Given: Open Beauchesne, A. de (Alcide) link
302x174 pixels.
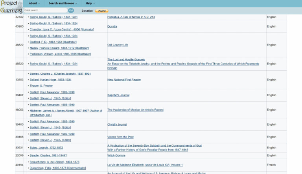Looking at the screenshot, I should point(55,162).
